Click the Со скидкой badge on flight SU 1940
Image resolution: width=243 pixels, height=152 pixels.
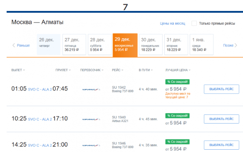click(178, 116)
